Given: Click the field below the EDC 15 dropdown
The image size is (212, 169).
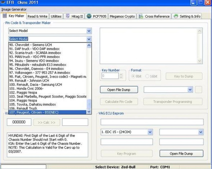Looking at the screenshot, I should (127, 142).
